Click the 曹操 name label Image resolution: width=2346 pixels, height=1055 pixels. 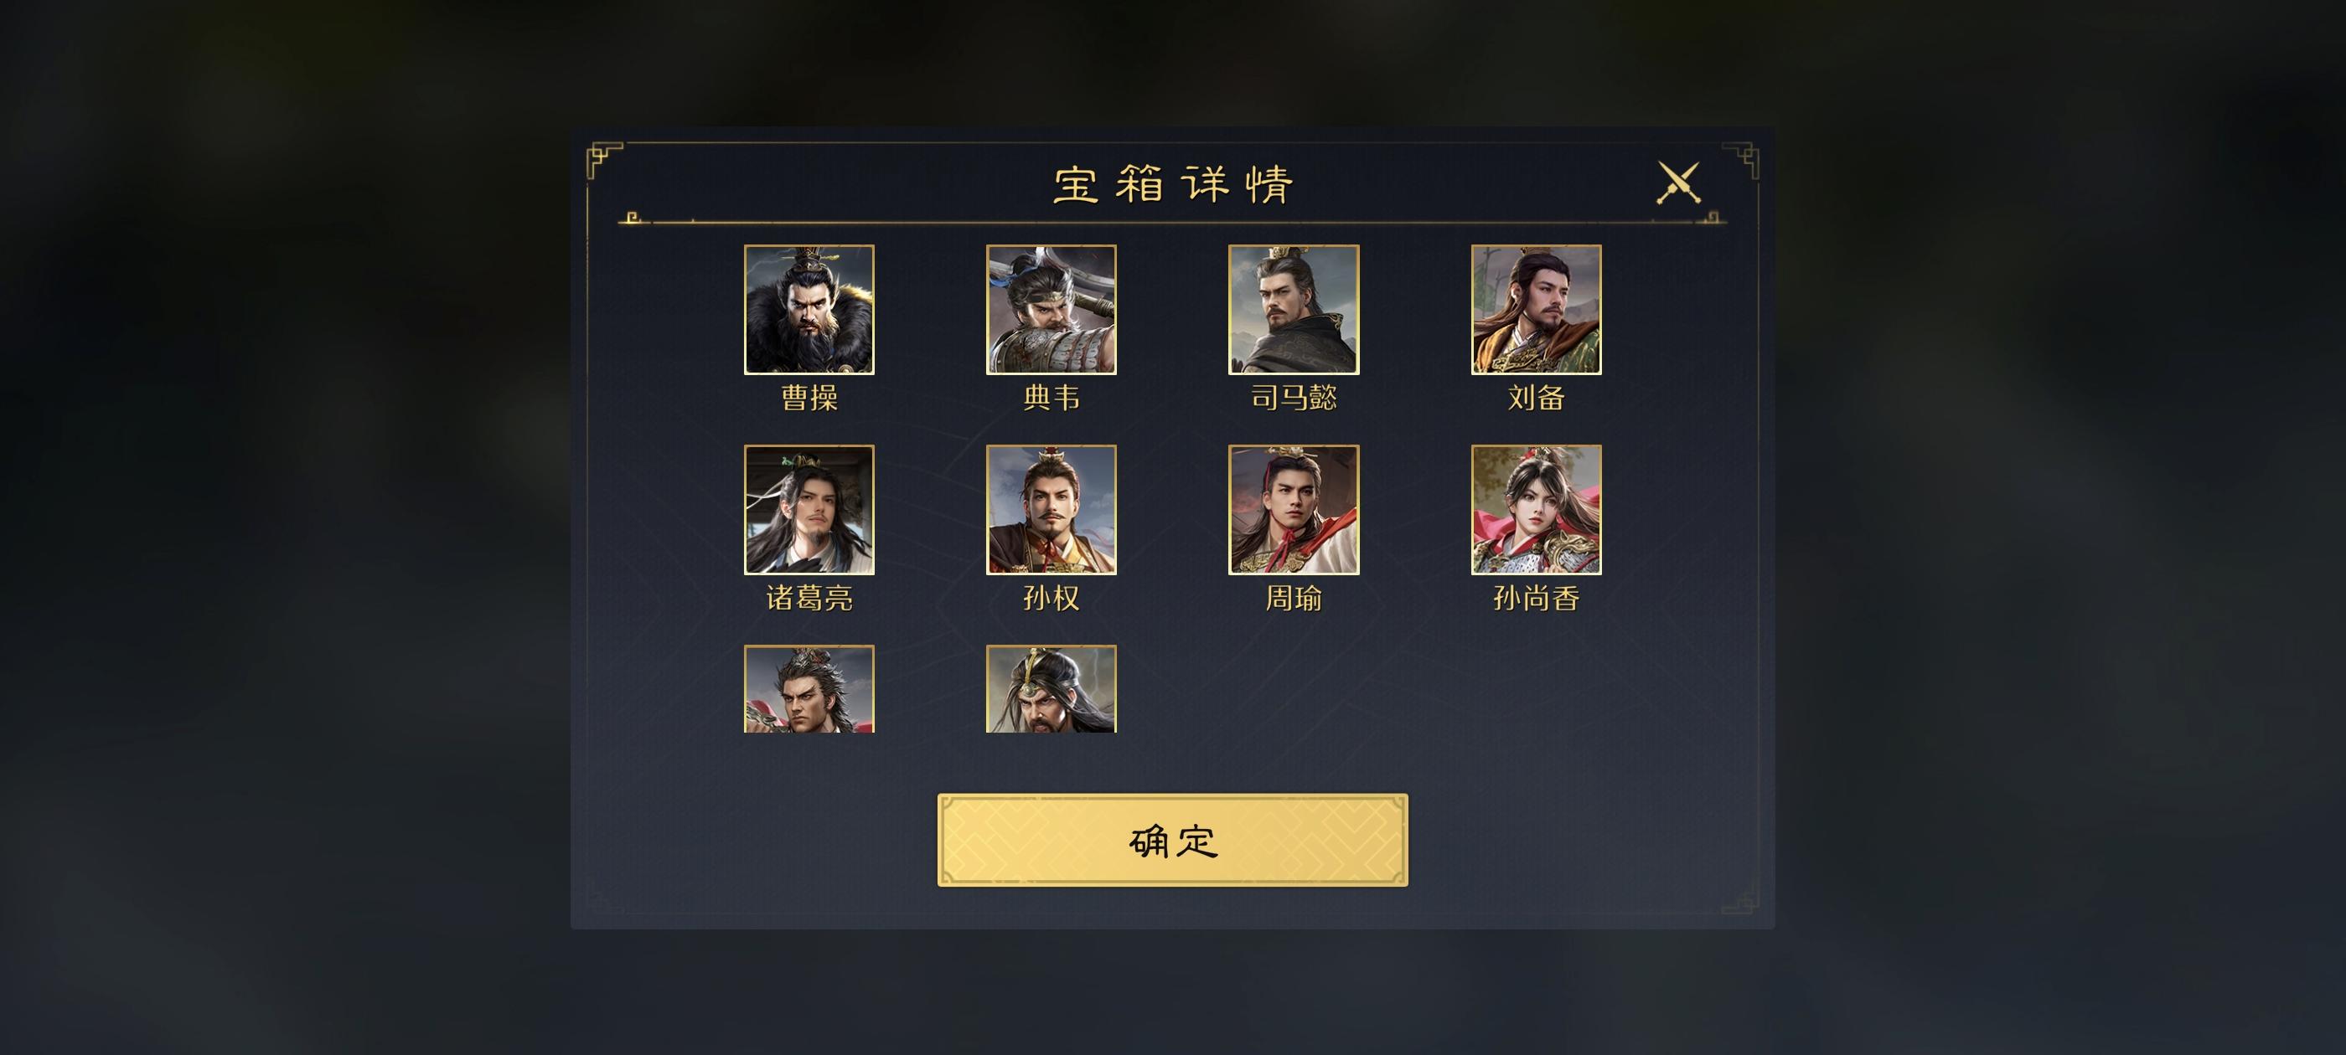click(809, 398)
